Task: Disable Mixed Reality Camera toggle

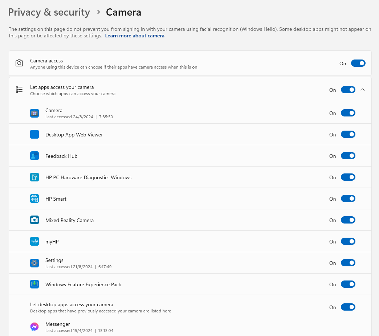Action: (x=348, y=220)
